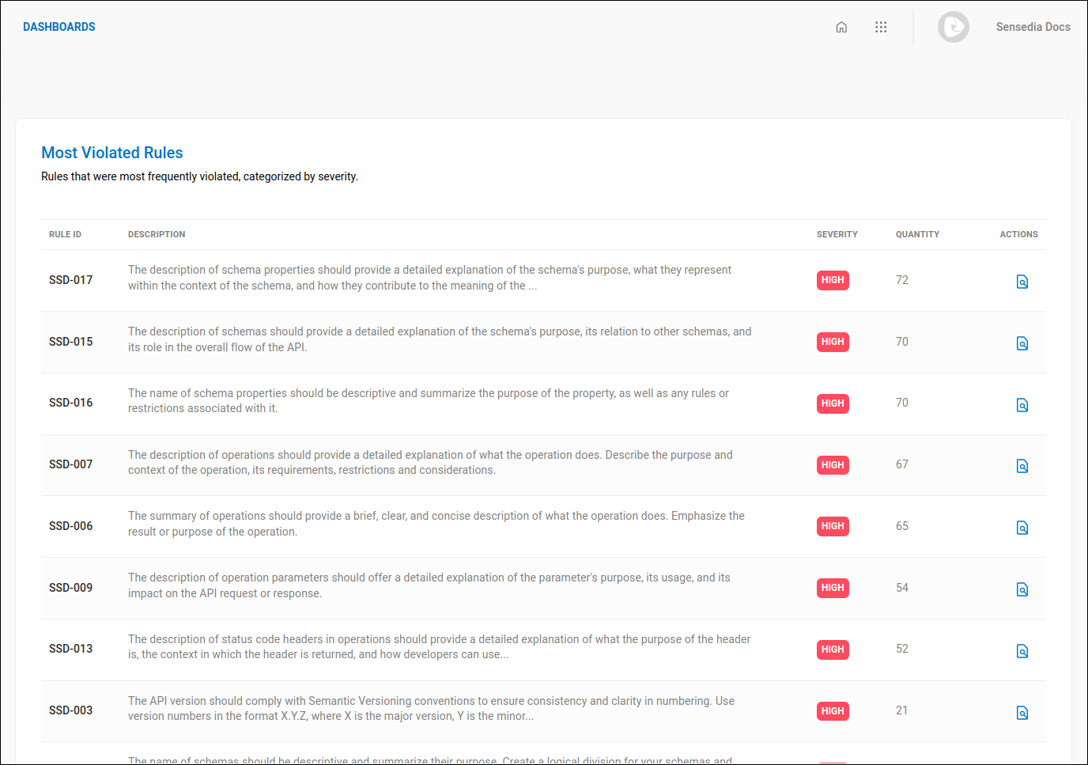This screenshot has height=765, width=1088.
Task: Click the Sensedia Docs label
Action: point(1033,26)
